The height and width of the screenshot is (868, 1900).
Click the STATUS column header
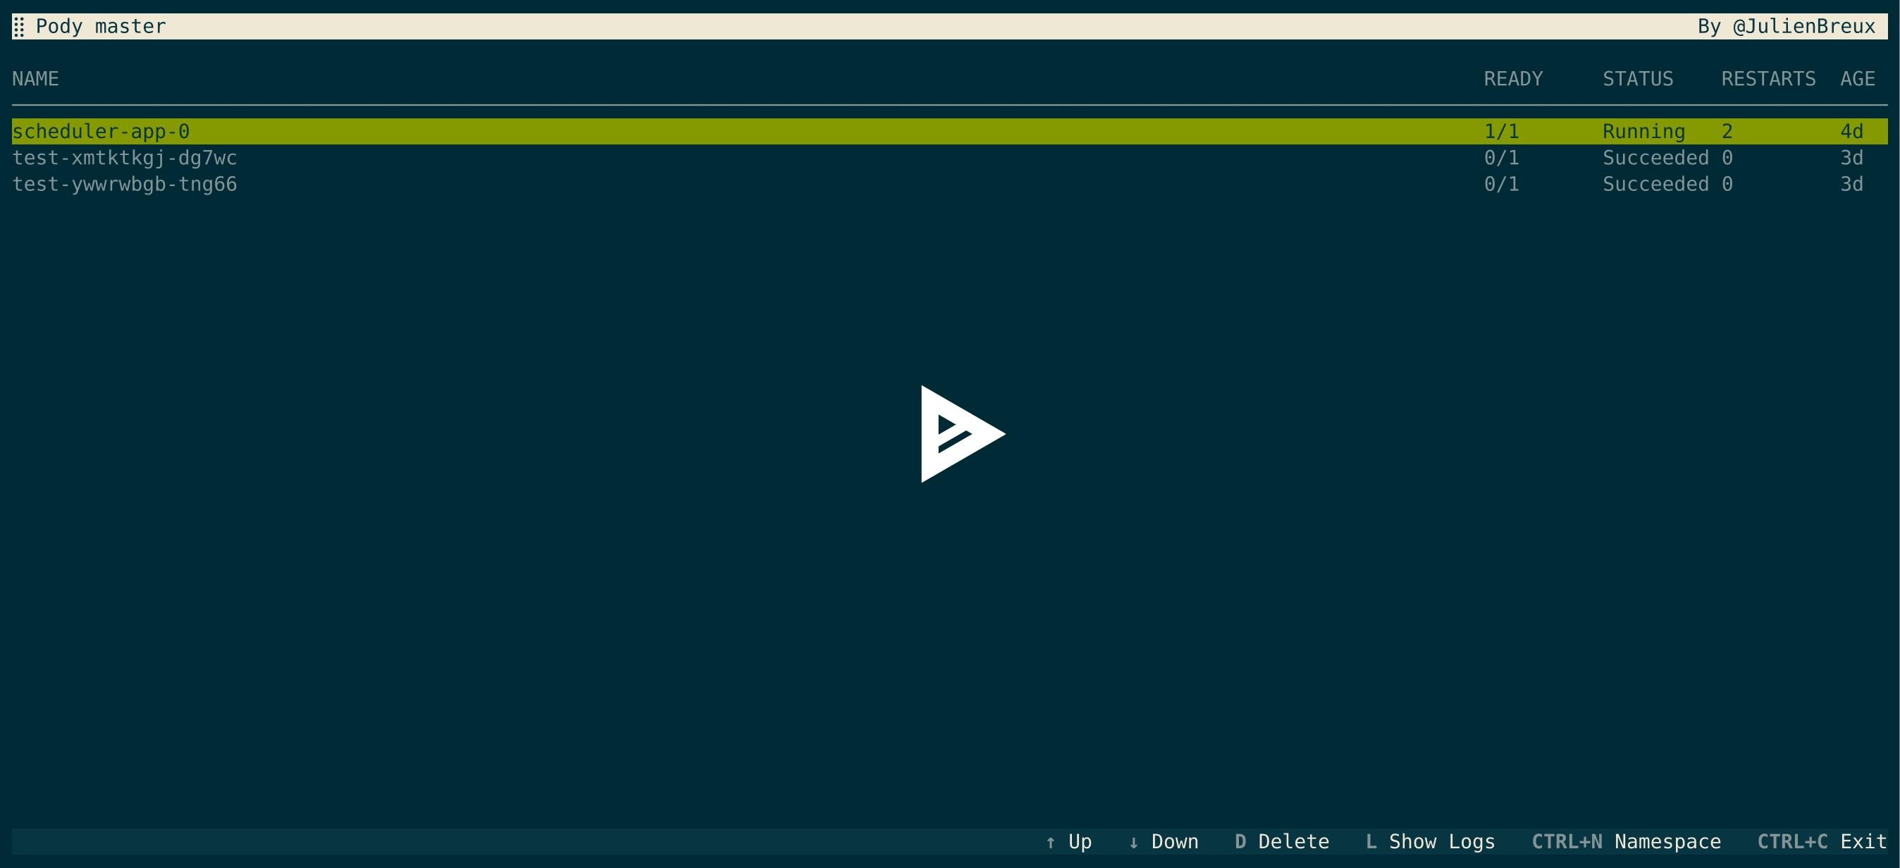(1637, 79)
